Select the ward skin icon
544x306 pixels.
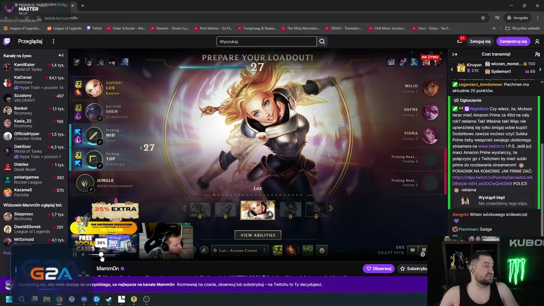[x=308, y=250]
